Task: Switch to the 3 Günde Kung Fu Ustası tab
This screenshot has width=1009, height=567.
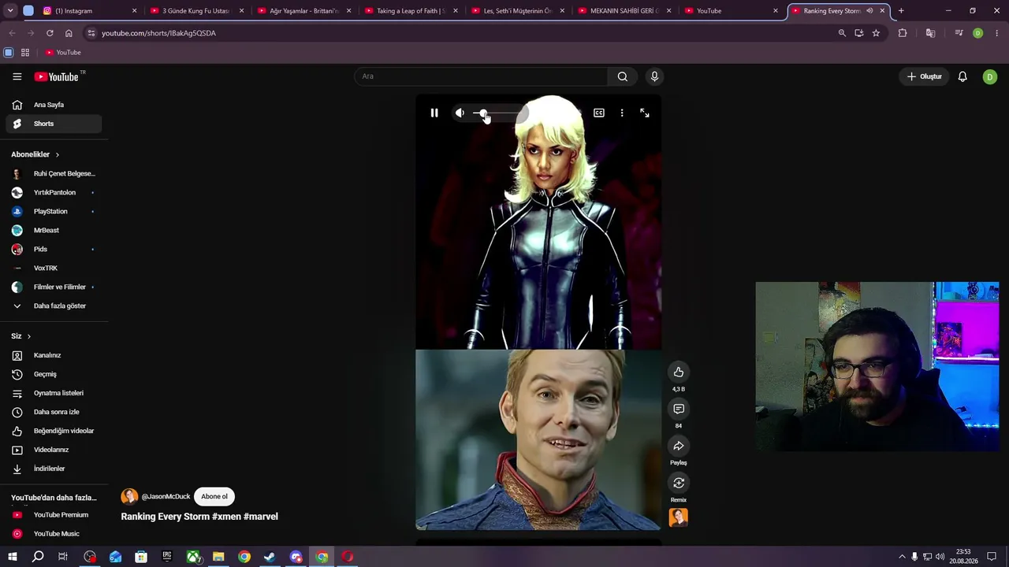Action: [x=197, y=11]
